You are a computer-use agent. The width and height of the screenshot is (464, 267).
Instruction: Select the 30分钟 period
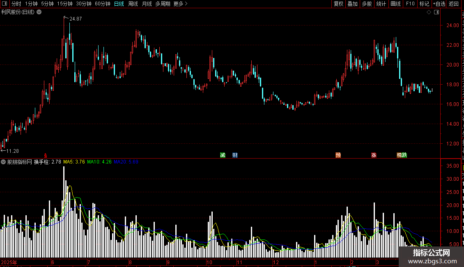coord(83,4)
